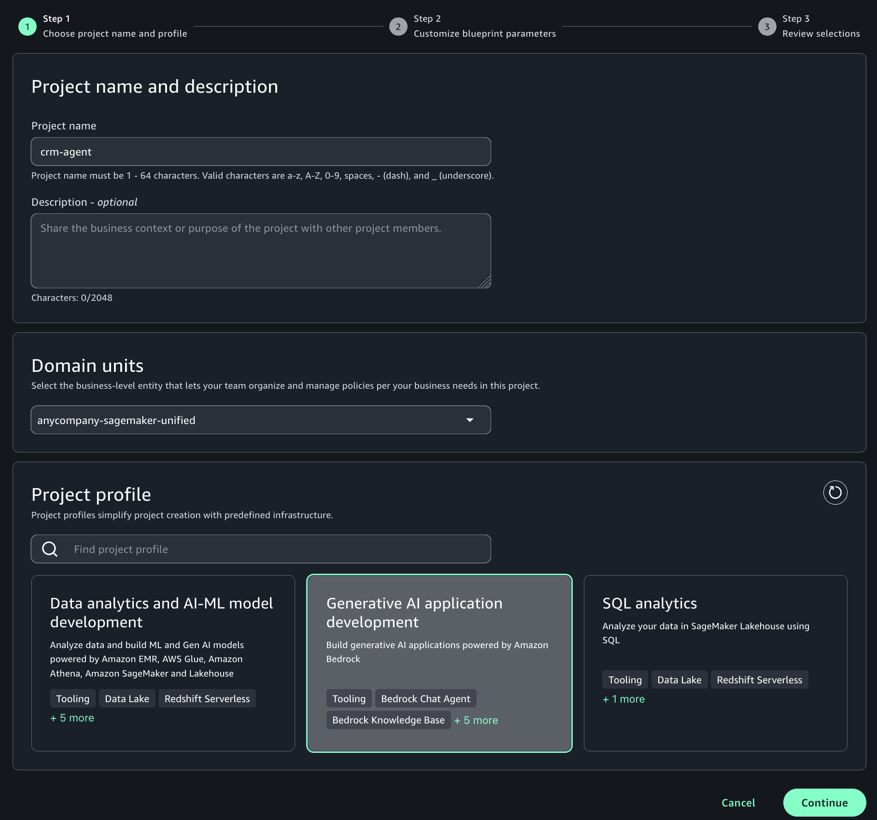Select the SQL analytics profile card
The width and height of the screenshot is (877, 820).
tap(715, 663)
